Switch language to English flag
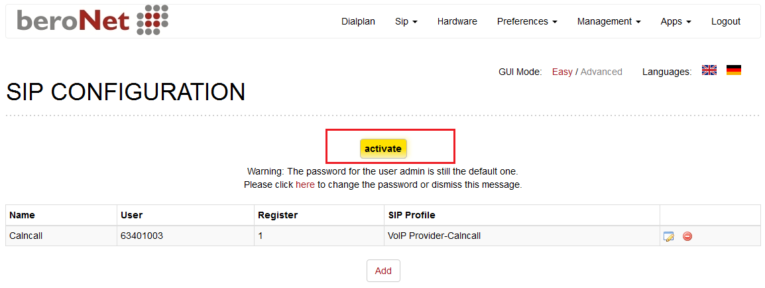The height and width of the screenshot is (288, 765). tap(709, 70)
